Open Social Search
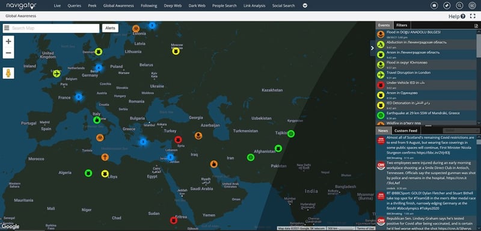This screenshot has height=231, width=481. click(283, 5)
